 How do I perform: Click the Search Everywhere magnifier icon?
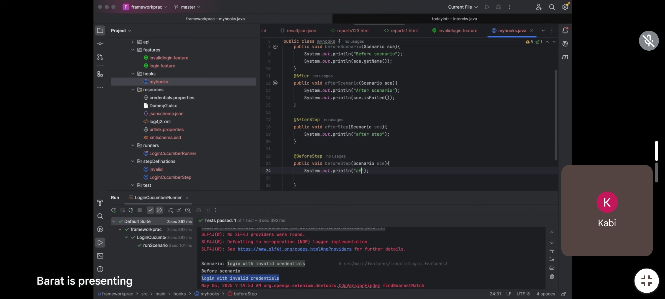[552, 7]
